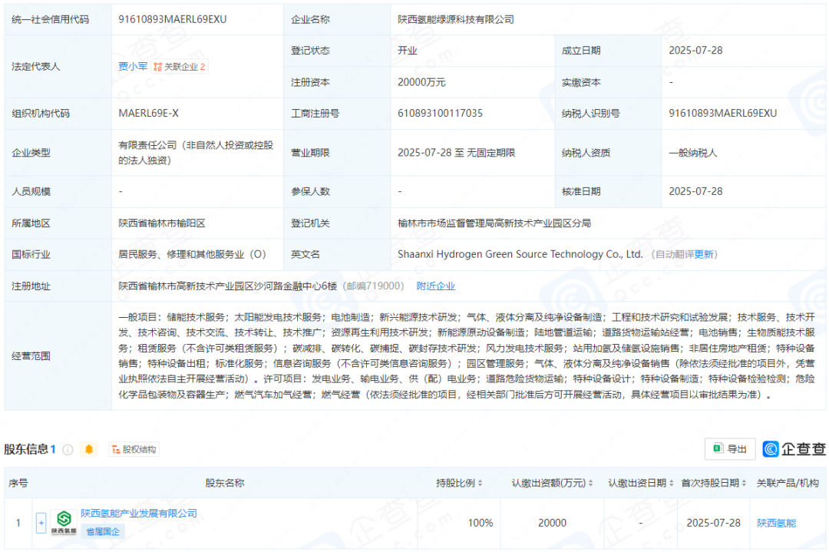This screenshot has height=552, width=829.
Task: Click company name 陕西氢能绿源科技有限公司
Action: click(x=456, y=19)
